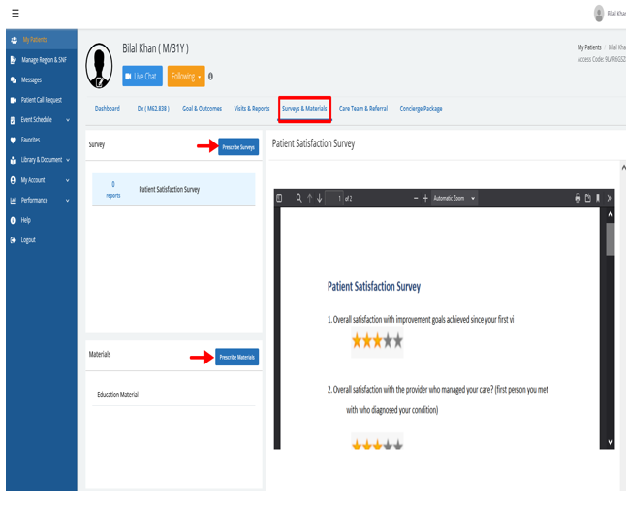
Task: Open the Visits & Reports tab
Action: point(252,109)
